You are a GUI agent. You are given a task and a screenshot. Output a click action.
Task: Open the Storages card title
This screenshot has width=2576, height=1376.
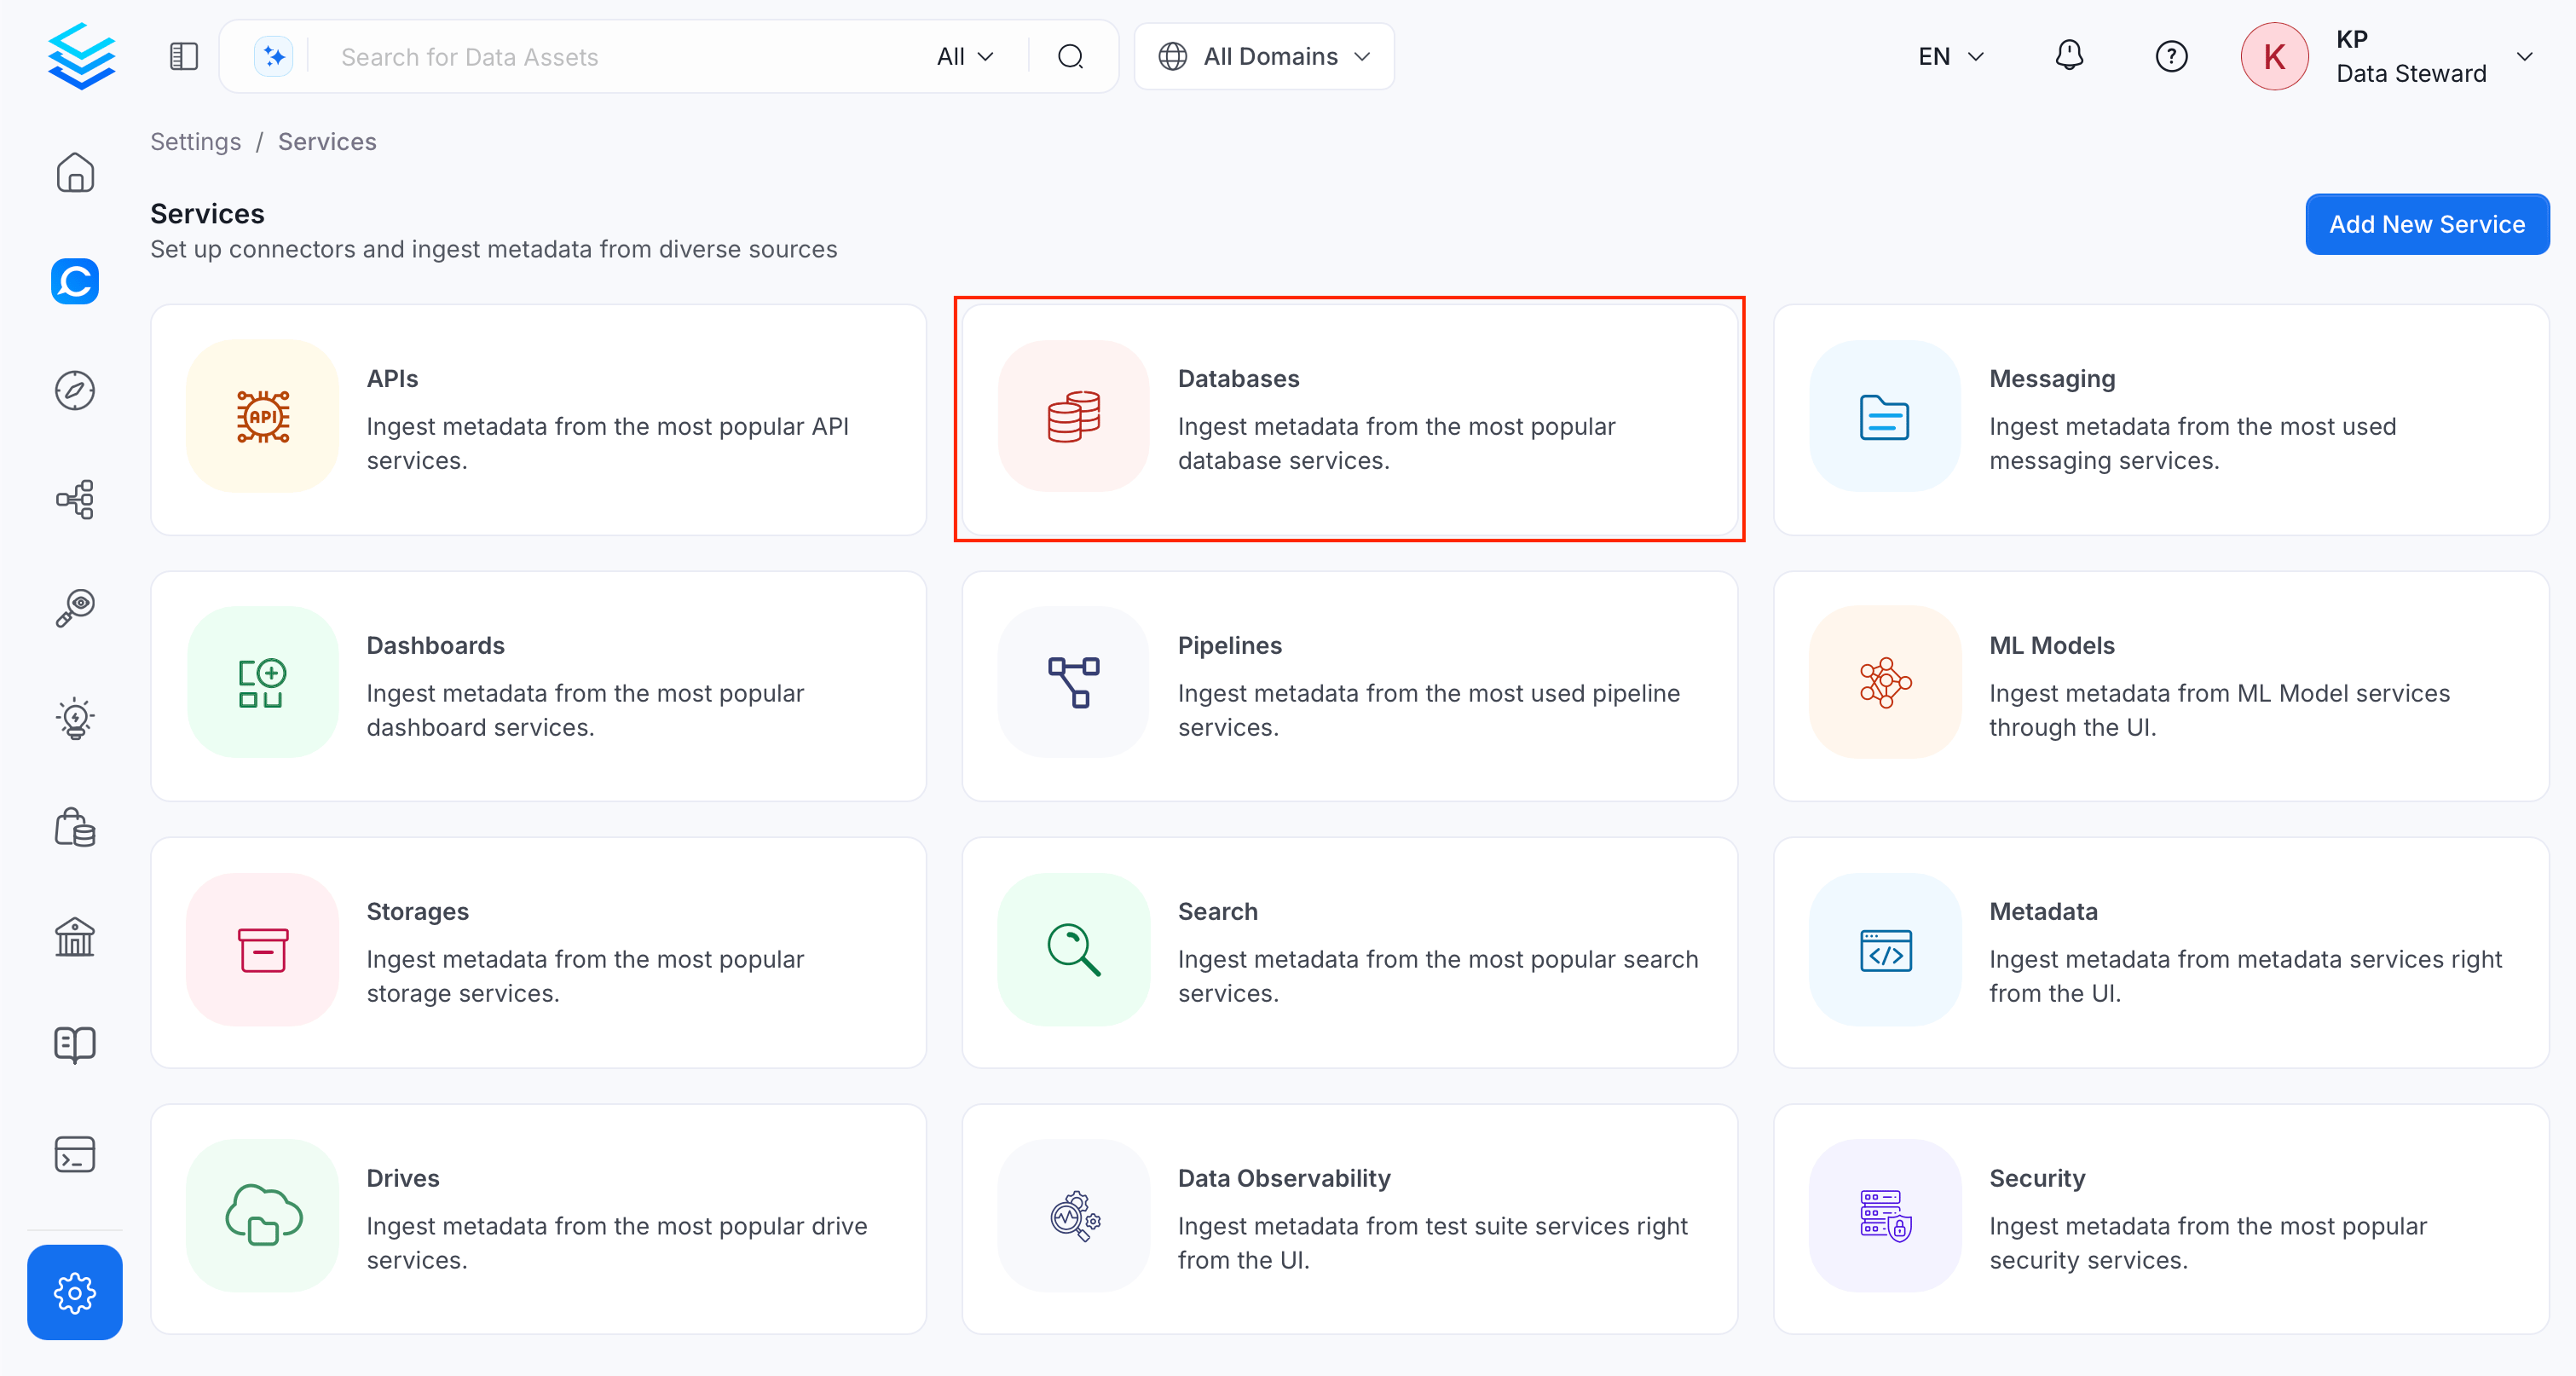point(417,912)
